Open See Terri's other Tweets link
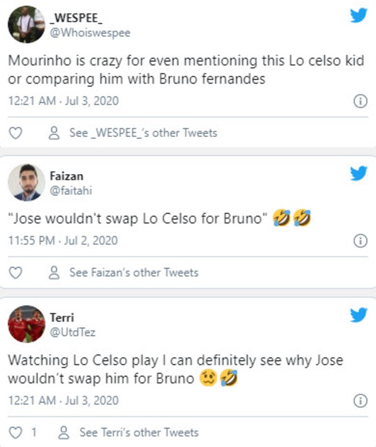Image resolution: width=376 pixels, height=447 pixels. click(x=129, y=433)
